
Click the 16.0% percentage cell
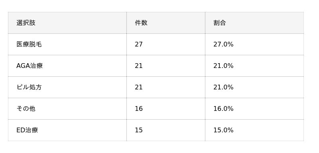point(254,108)
